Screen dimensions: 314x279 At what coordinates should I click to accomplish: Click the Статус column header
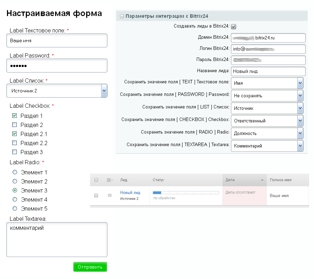coord(158,180)
